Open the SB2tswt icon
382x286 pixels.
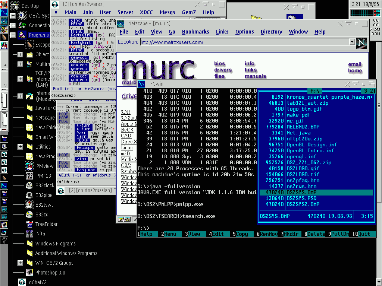tap(29, 205)
